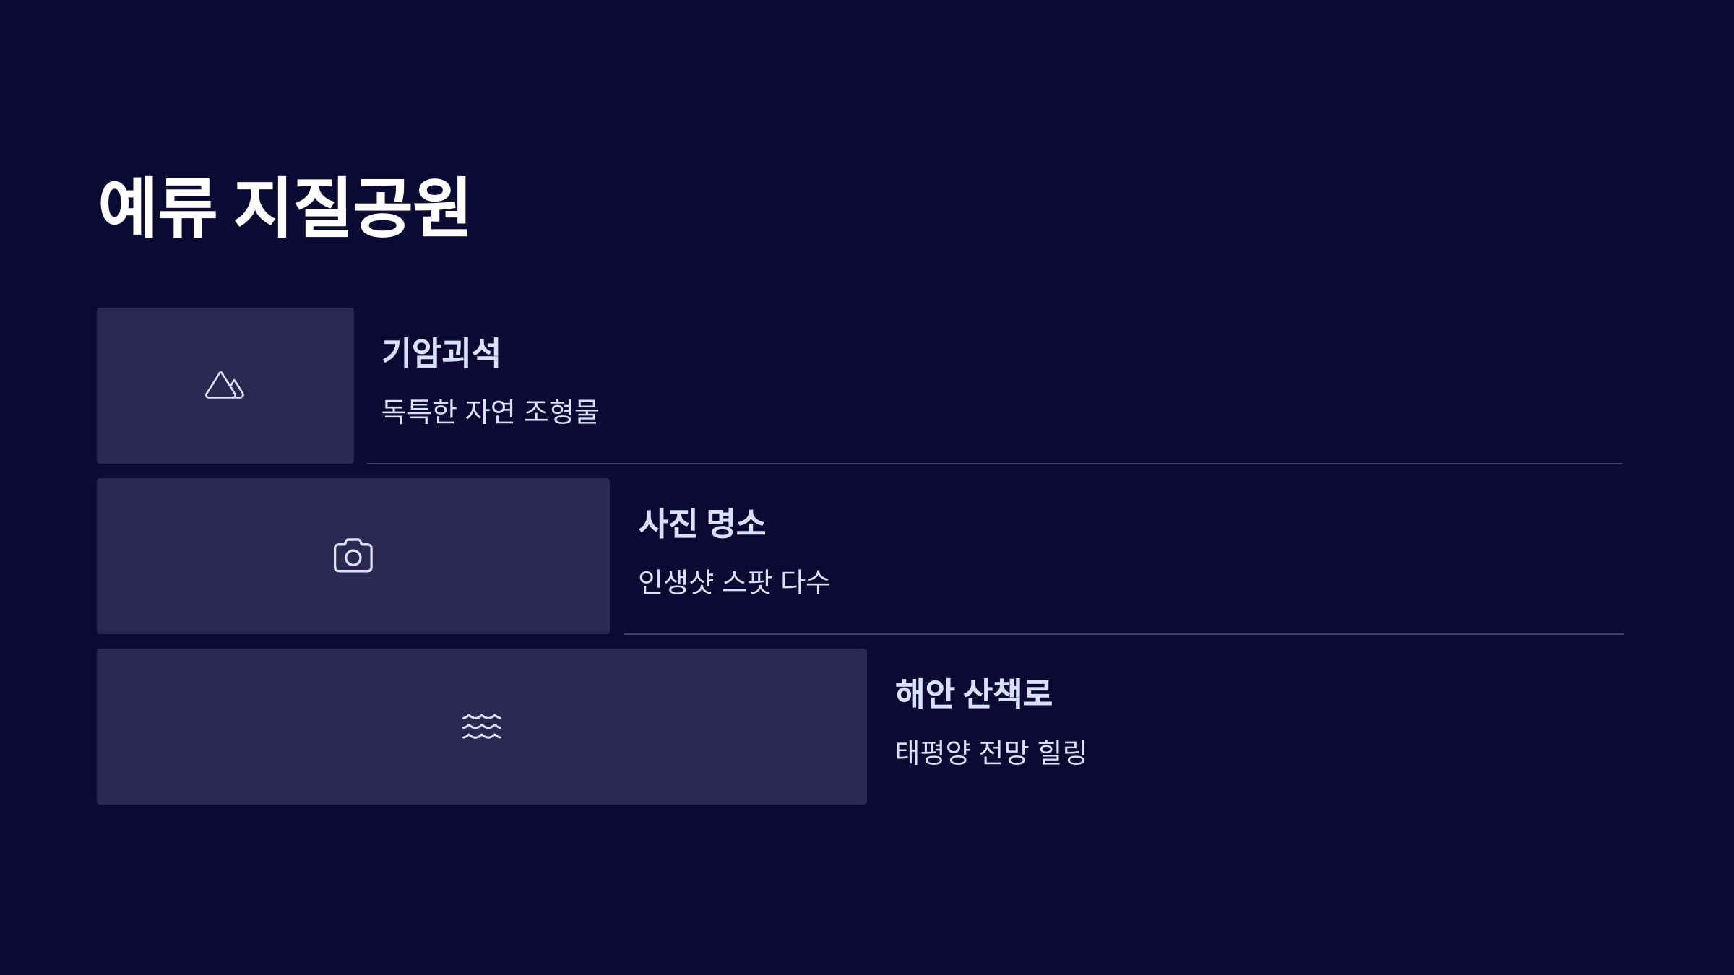Viewport: 1734px width, 975px height.
Task: Click the word 태평양 in the last description
Action: (x=932, y=752)
